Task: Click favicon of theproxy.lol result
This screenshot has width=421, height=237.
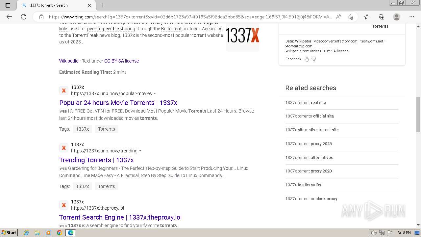Action: click(x=64, y=205)
